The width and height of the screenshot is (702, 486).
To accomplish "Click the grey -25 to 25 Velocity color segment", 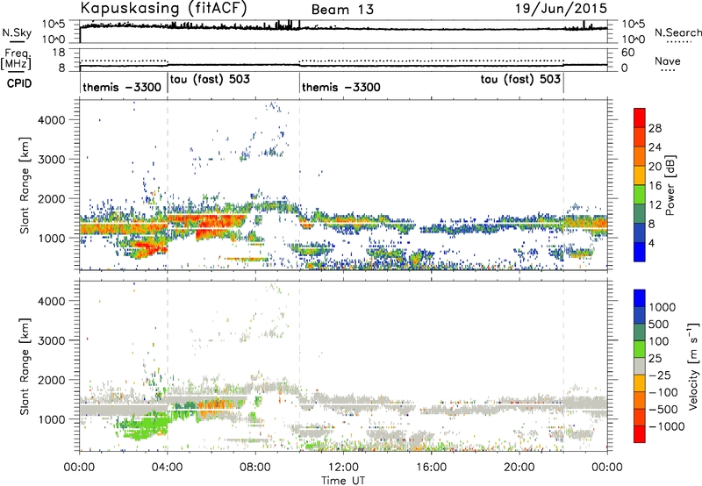I will pyautogui.click(x=640, y=367).
